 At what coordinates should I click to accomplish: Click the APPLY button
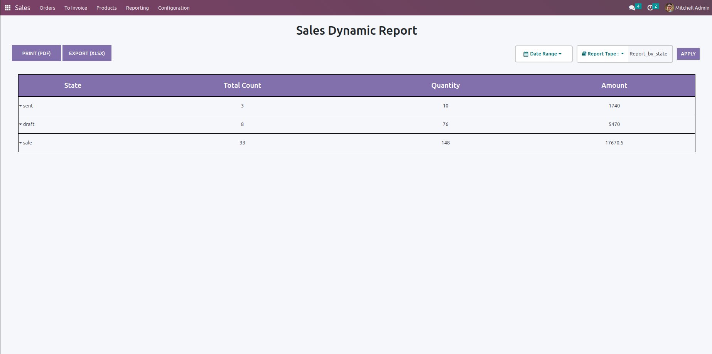pyautogui.click(x=688, y=54)
